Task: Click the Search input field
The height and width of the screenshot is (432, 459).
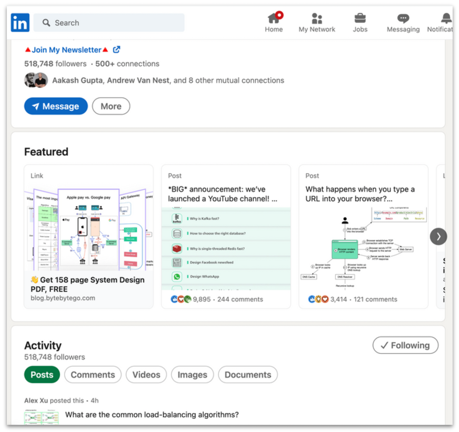Action: pos(109,23)
